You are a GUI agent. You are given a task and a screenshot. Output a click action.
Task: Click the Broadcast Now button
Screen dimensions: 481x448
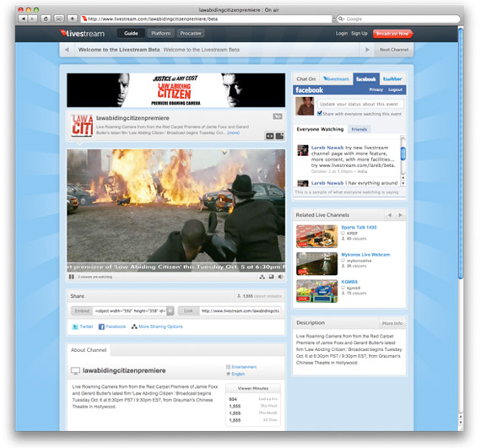pos(392,34)
